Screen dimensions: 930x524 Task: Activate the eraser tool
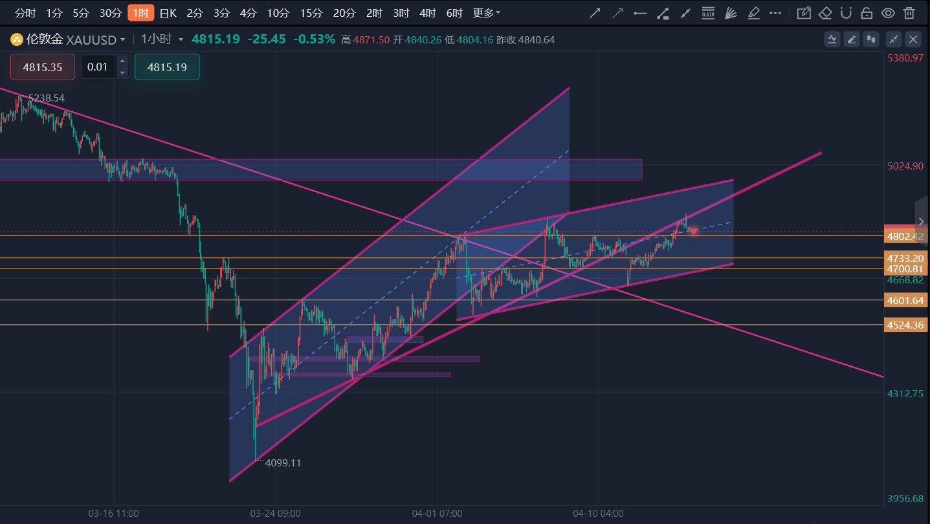(825, 13)
